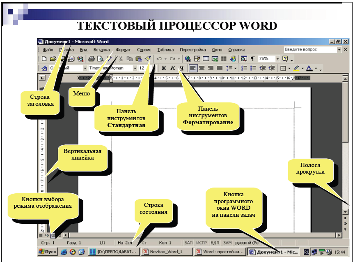Click the Пуск start button
The width and height of the screenshot is (355, 262).
click(x=48, y=252)
